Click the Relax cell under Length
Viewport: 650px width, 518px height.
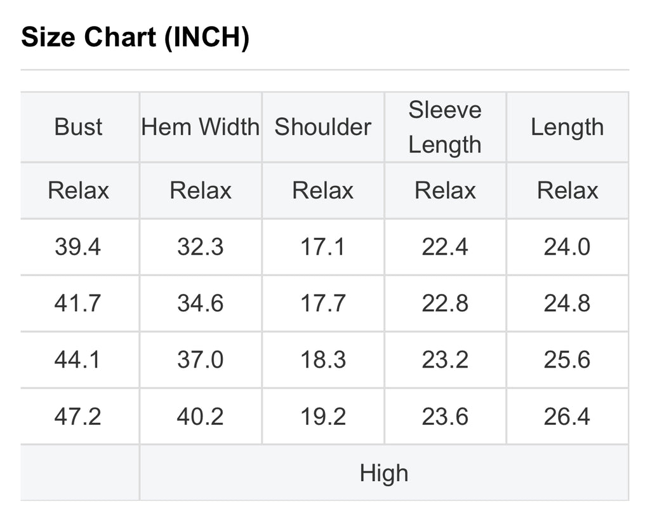point(567,190)
